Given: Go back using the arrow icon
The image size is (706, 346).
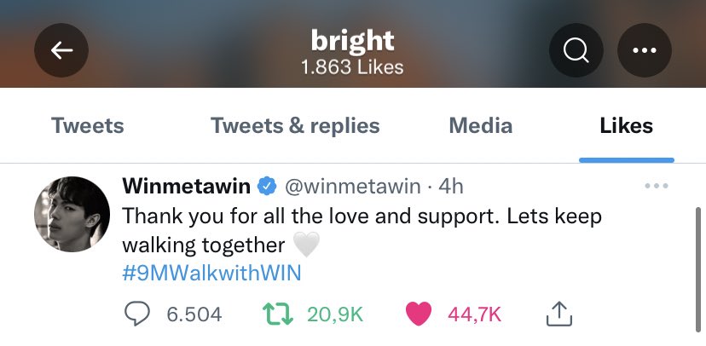Looking at the screenshot, I should (x=61, y=50).
